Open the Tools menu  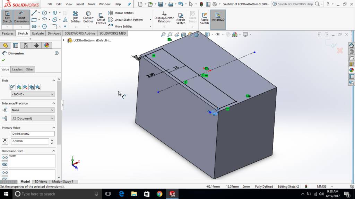(x=91, y=4)
